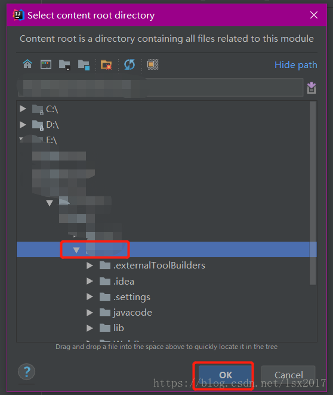Select the Project directory icon
333x395 pixels.
tap(64, 65)
